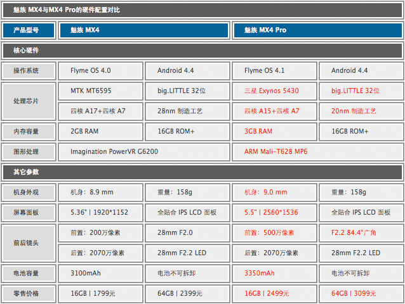Select the 5.36" | 1920*1152 cell
This screenshot has width=405, height=304.
coord(100,213)
